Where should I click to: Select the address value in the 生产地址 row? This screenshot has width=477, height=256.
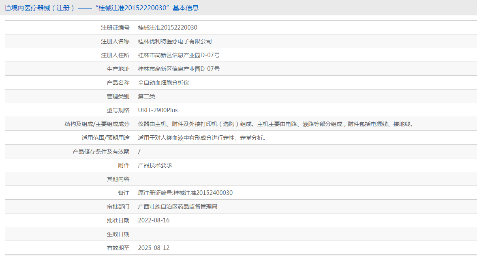pos(179,69)
